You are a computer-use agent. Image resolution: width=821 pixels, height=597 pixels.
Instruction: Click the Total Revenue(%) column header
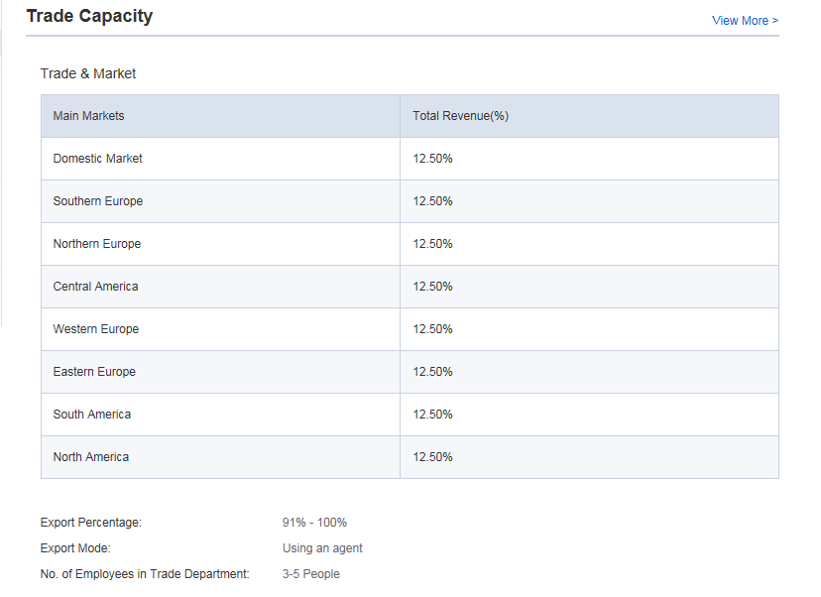tap(460, 116)
